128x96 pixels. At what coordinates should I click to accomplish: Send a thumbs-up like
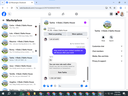click(x=86, y=86)
